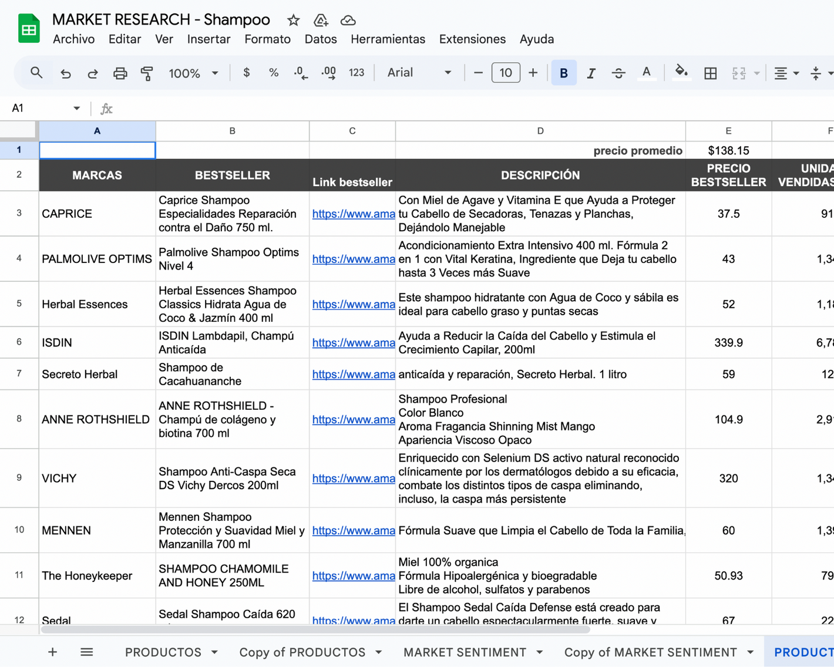834x667 pixels.
Task: Open vertical align dropdown
Action: (x=821, y=73)
